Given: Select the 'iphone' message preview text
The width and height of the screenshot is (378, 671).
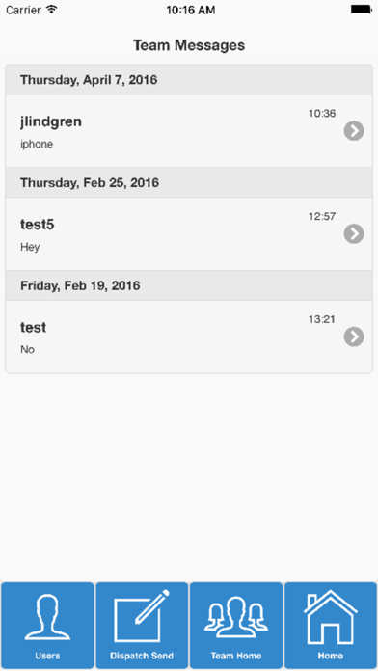Looking at the screenshot, I should (37, 145).
